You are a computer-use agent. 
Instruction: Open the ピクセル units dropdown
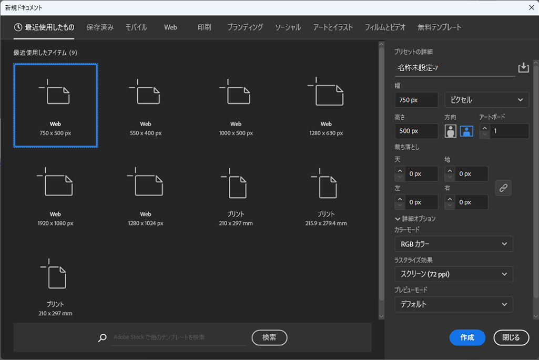click(x=486, y=100)
